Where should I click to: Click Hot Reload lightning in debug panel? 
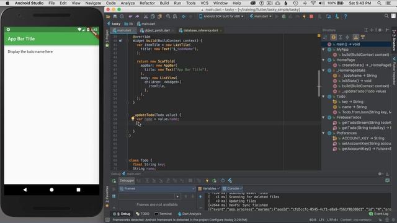207,180
